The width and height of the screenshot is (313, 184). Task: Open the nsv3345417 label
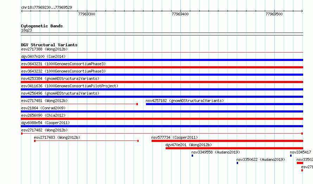(x=300, y=152)
